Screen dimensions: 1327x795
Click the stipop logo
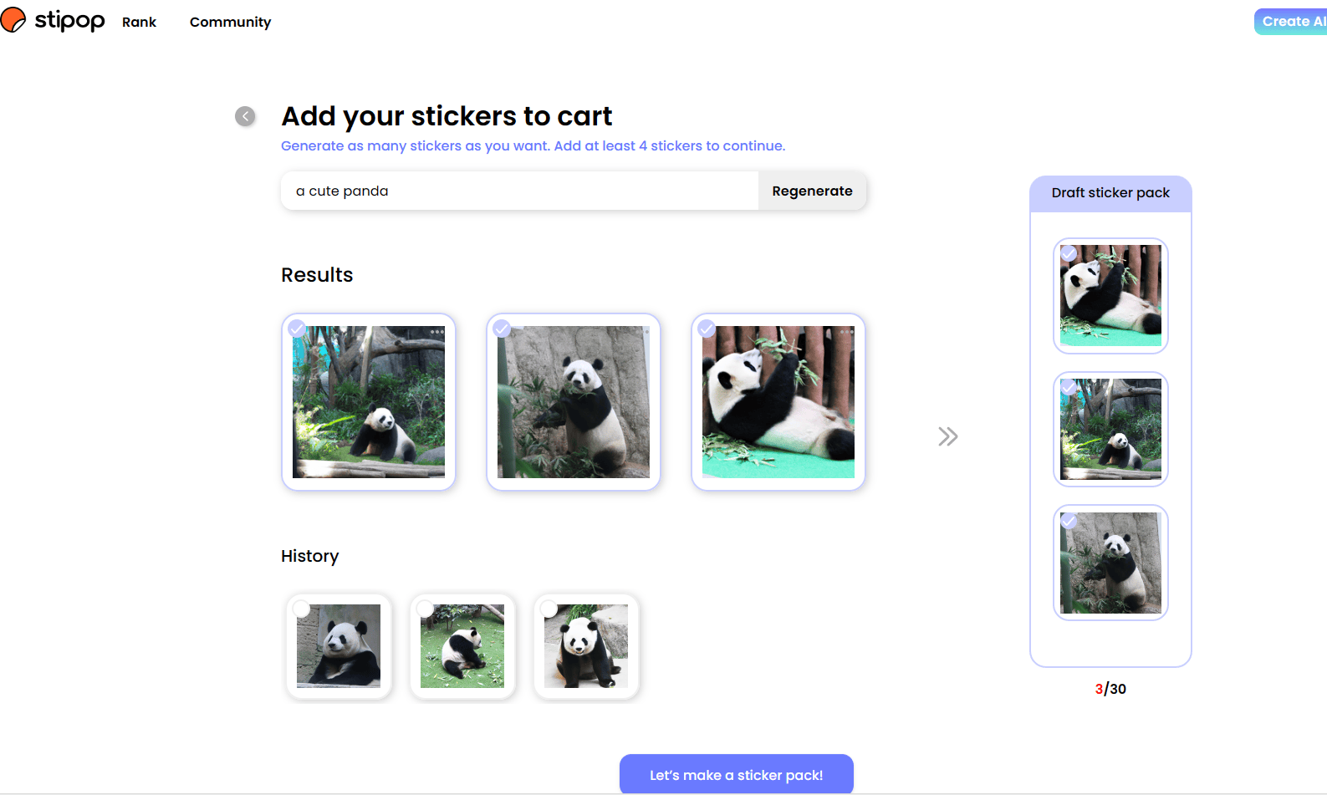pyautogui.click(x=54, y=20)
